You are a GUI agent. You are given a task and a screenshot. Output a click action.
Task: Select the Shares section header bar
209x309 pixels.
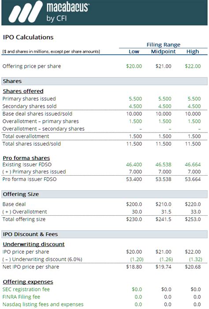point(104,81)
